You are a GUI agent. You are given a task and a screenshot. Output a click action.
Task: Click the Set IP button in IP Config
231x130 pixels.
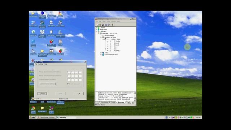60,94
